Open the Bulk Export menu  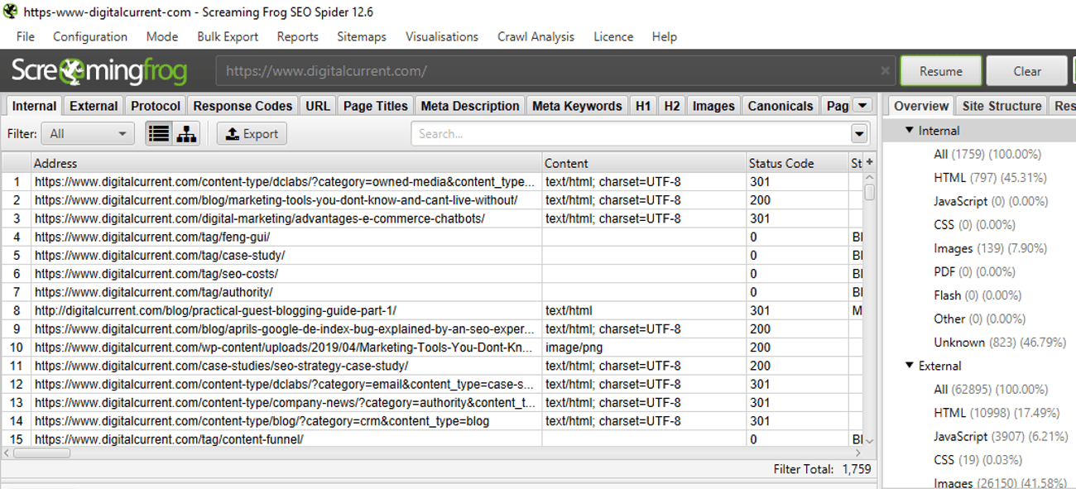coord(228,36)
